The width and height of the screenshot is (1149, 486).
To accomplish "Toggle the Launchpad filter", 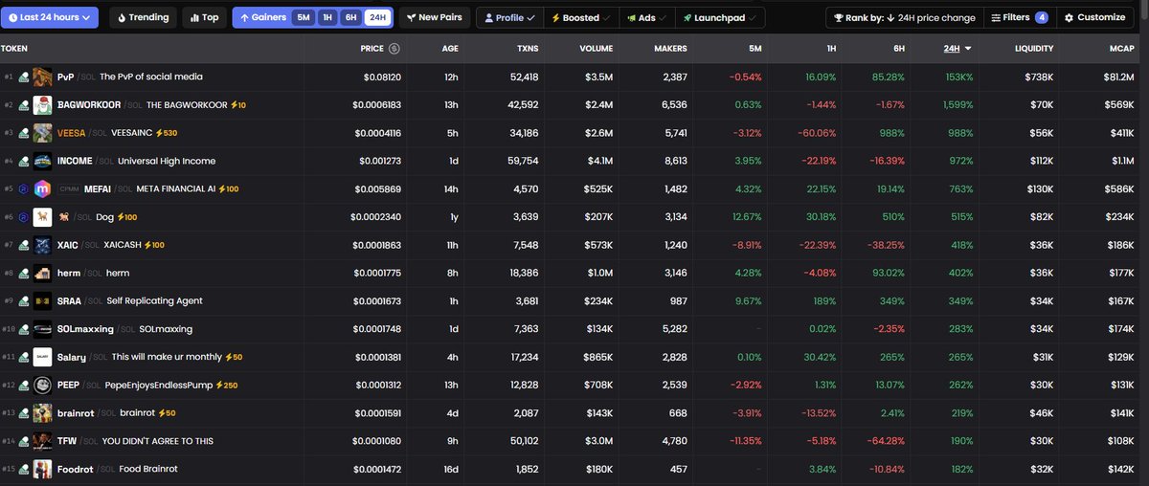I will (720, 17).
